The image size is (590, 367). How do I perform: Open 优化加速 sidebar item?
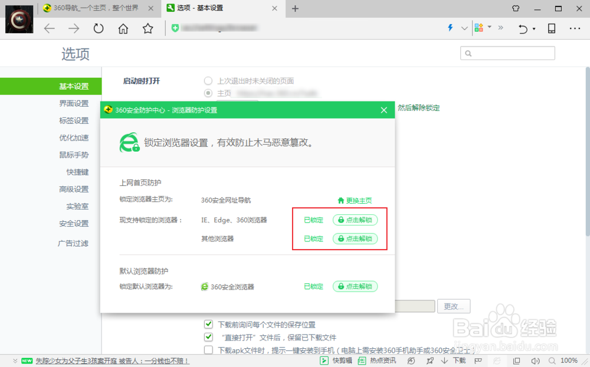tap(74, 137)
